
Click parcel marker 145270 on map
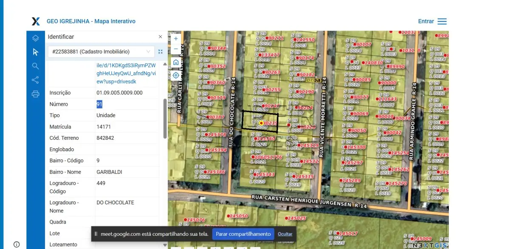[x=397, y=184]
